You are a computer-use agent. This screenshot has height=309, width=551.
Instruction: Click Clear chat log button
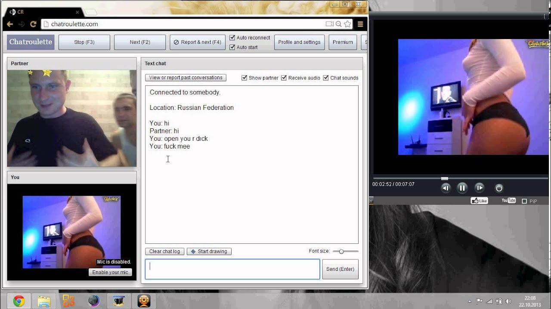164,251
